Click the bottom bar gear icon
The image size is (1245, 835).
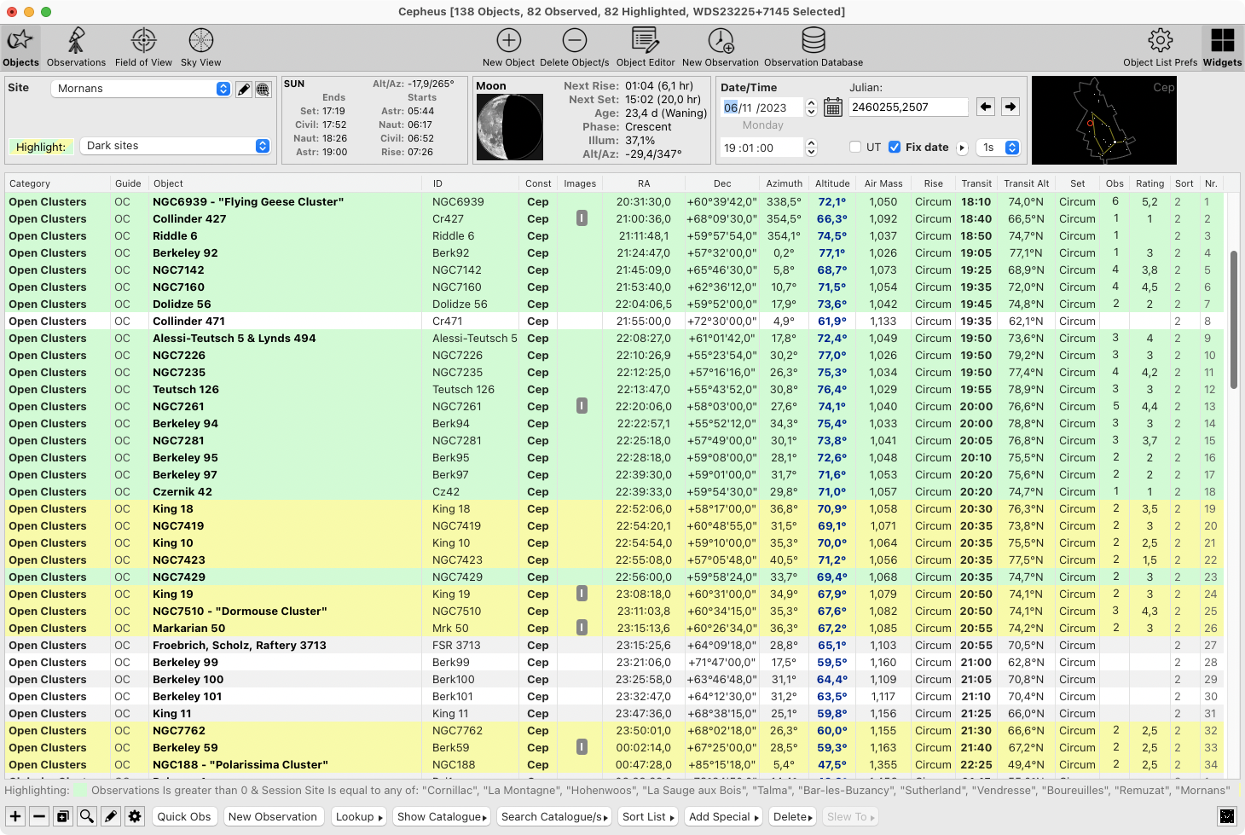coord(135,816)
